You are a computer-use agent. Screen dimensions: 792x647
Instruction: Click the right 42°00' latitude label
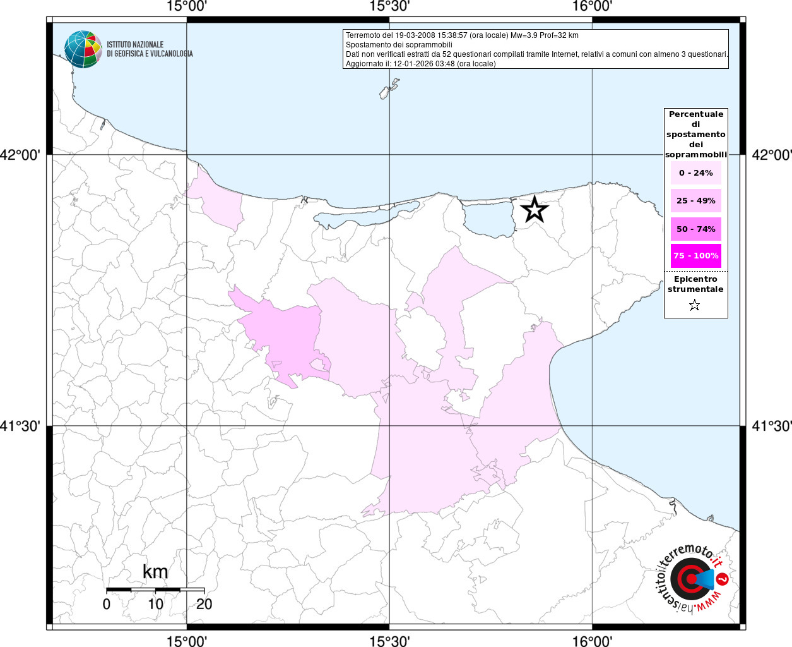click(x=772, y=155)
